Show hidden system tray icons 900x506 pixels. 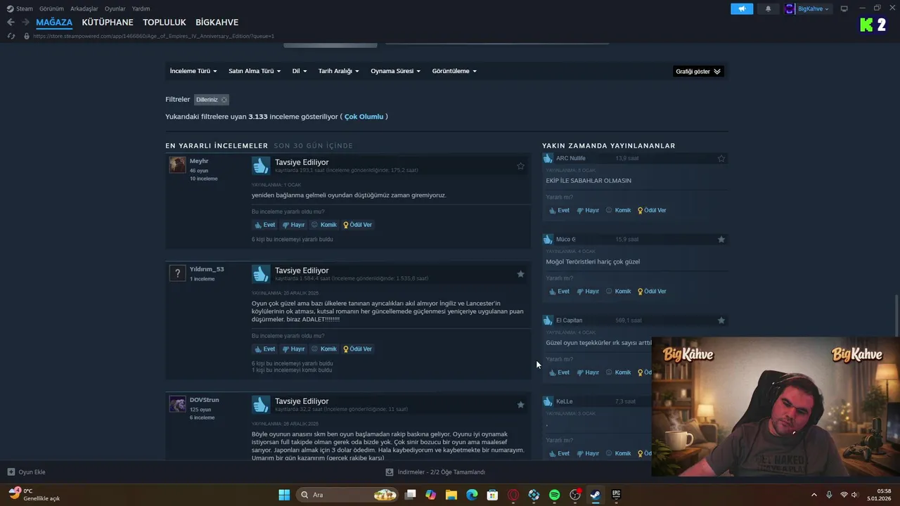click(814, 495)
